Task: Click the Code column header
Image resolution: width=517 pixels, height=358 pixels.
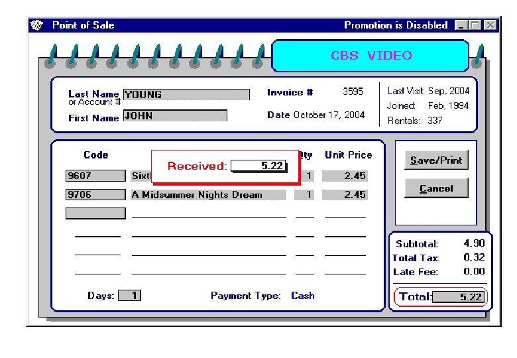Action: (96, 155)
